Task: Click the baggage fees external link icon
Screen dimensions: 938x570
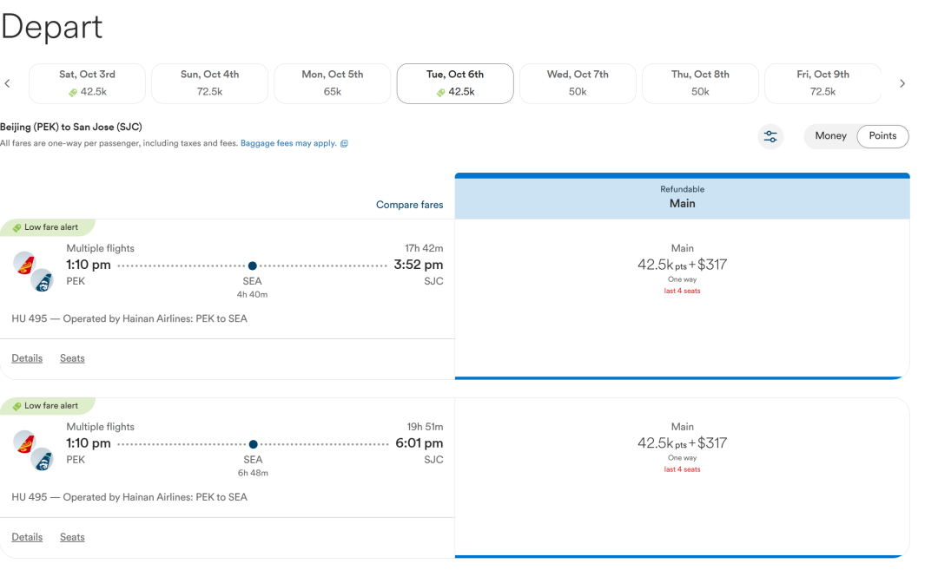Action: coord(344,143)
